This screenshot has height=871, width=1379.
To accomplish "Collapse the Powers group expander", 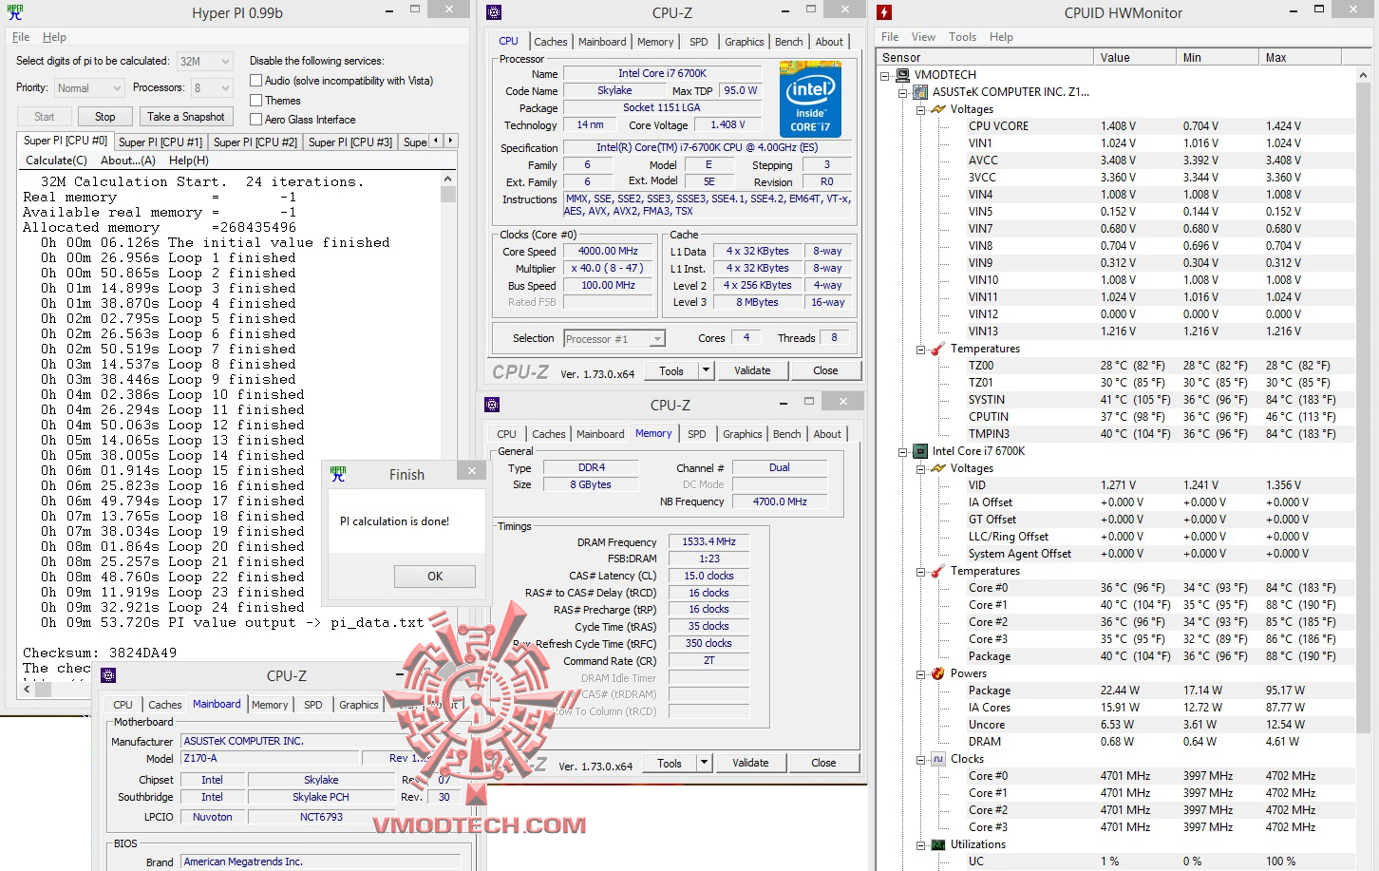I will (921, 673).
